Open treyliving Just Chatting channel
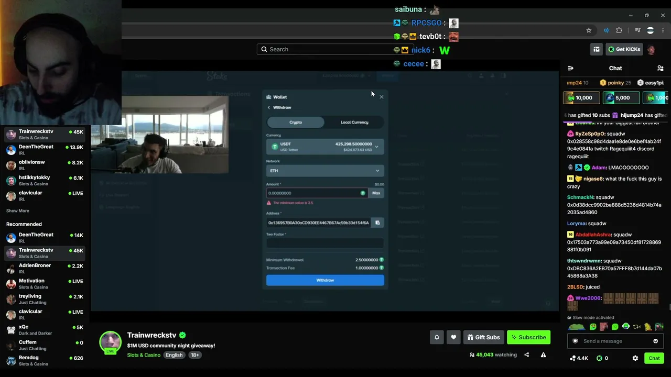This screenshot has height=377, width=671. click(x=45, y=299)
